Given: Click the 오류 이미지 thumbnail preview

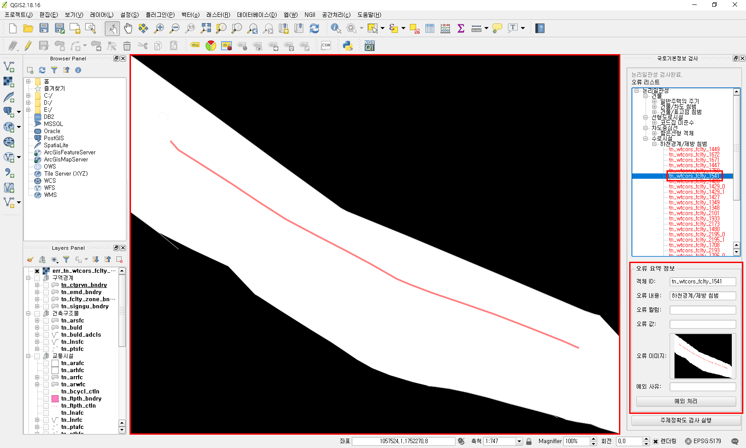Looking at the screenshot, I should 703,356.
